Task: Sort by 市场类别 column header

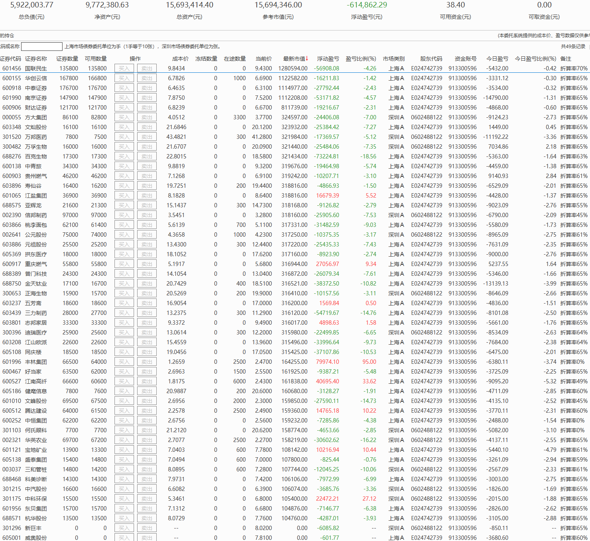Action: click(x=394, y=59)
